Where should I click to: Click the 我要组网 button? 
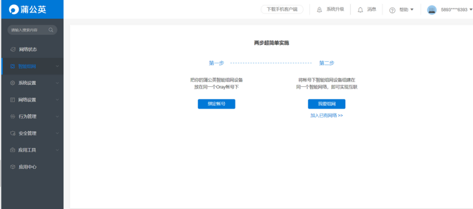pos(326,104)
